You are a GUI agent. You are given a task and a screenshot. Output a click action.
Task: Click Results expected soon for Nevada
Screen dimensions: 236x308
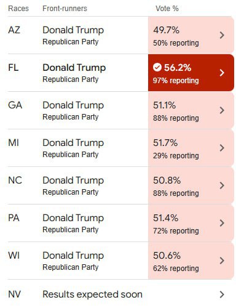coord(92,294)
